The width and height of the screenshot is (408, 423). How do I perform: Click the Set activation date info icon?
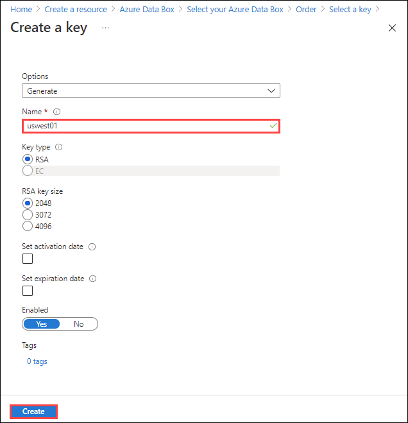(x=92, y=247)
